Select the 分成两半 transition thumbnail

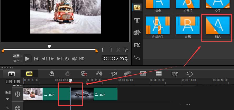click(x=158, y=25)
